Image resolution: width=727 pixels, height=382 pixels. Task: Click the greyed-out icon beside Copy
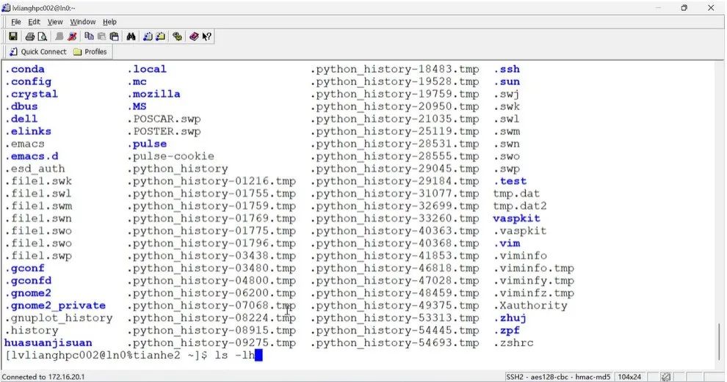coord(101,36)
